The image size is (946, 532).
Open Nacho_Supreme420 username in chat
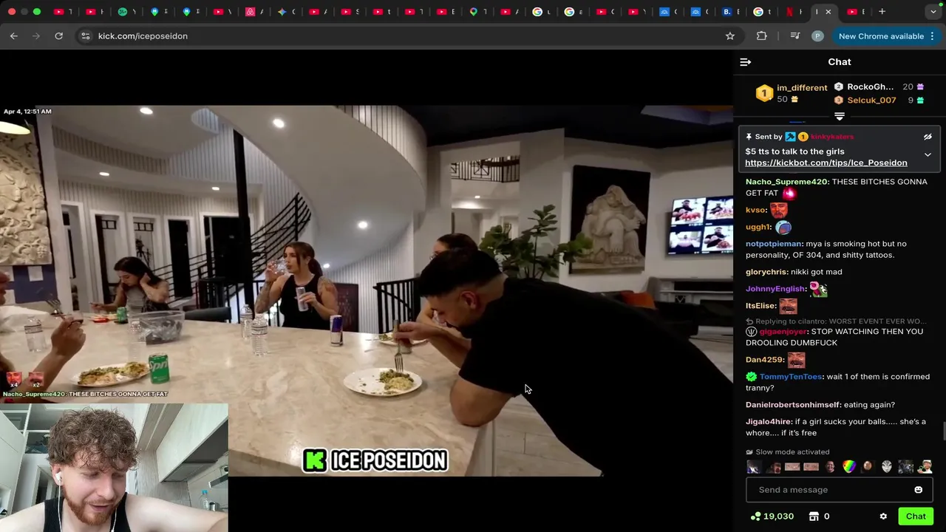point(786,182)
